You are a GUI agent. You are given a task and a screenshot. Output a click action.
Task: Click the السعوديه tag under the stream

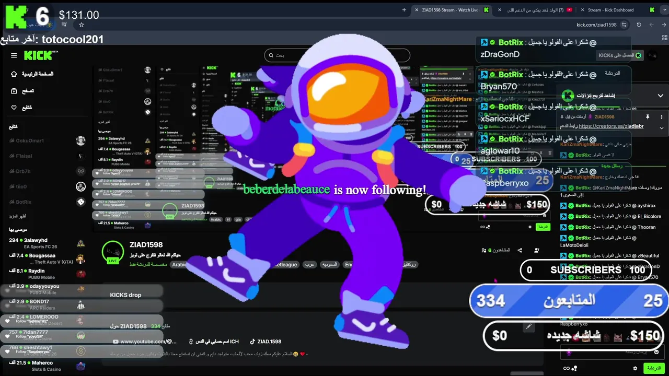pos(330,265)
